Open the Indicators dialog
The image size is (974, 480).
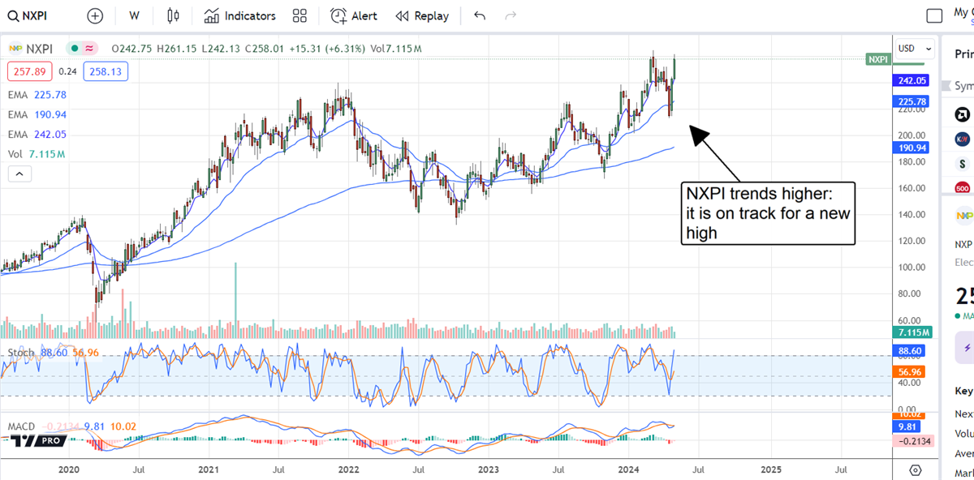[x=239, y=15]
